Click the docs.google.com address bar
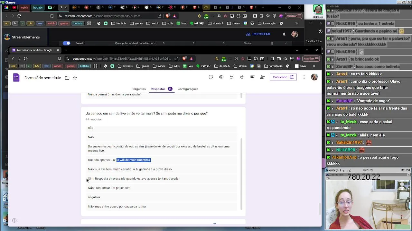The width and height of the screenshot is (412, 231). pos(121,59)
